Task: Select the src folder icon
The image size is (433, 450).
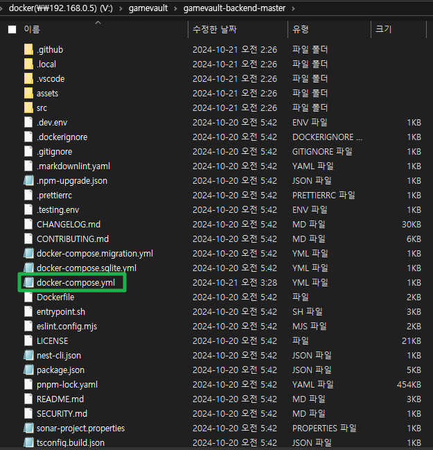Action: (x=28, y=108)
